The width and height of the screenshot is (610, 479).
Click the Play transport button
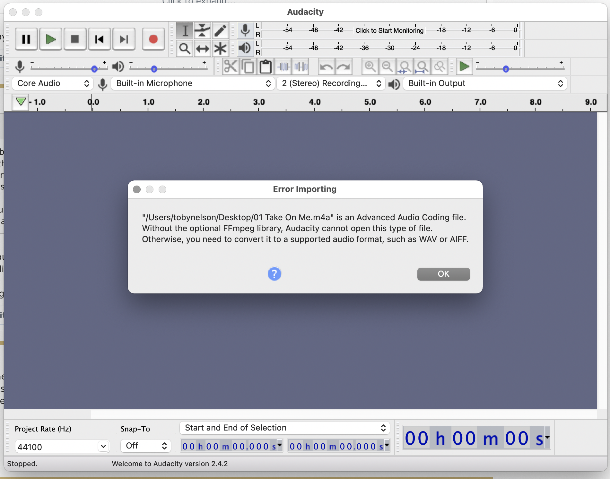[50, 39]
